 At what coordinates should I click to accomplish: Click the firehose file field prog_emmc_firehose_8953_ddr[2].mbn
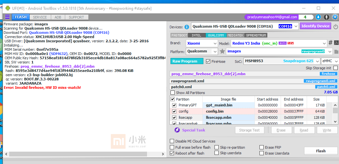254,74
